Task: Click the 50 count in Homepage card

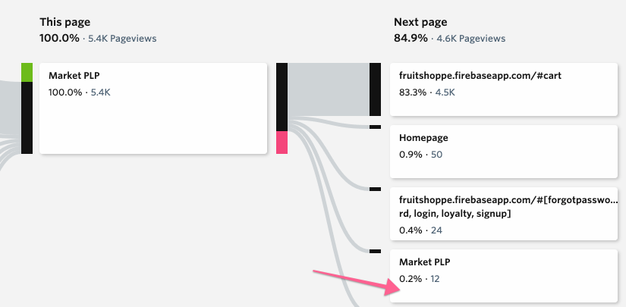Action: (x=436, y=155)
